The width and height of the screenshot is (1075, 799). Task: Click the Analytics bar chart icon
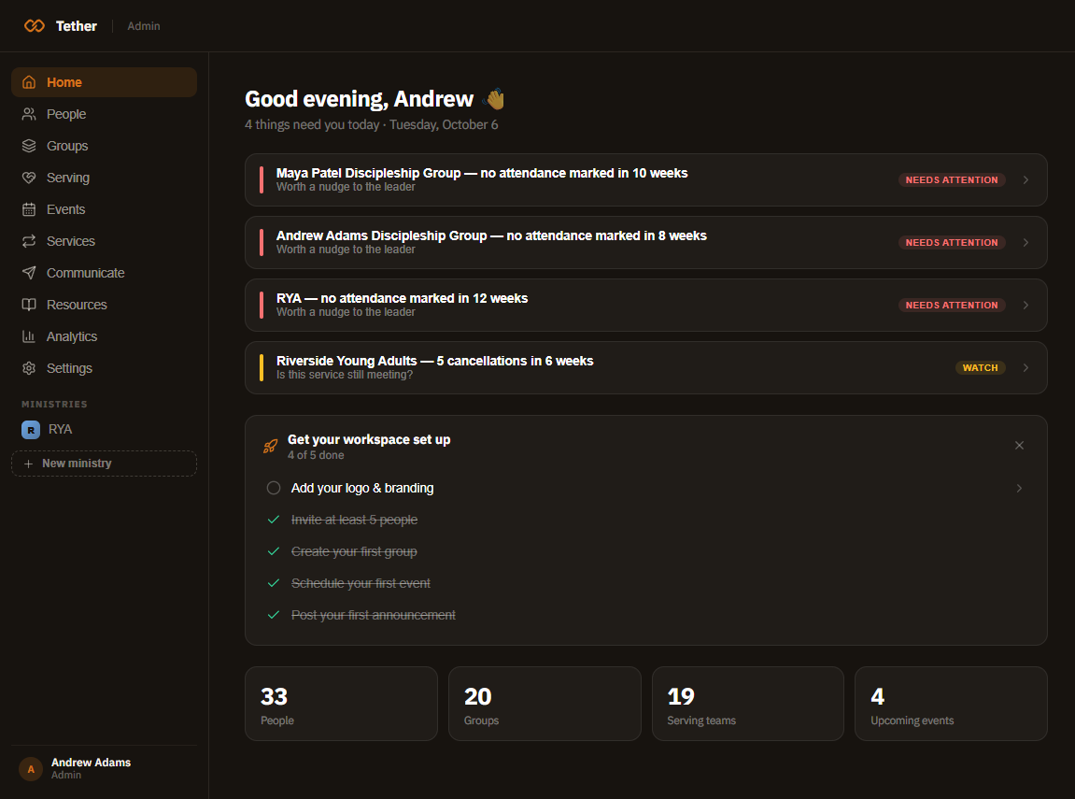[x=29, y=336]
